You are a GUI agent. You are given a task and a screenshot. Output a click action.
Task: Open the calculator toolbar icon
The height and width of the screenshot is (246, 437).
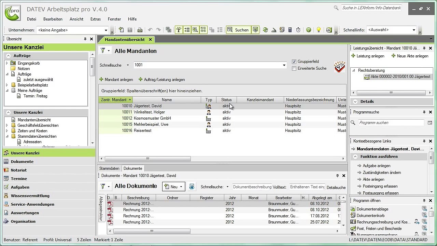pos(290,30)
